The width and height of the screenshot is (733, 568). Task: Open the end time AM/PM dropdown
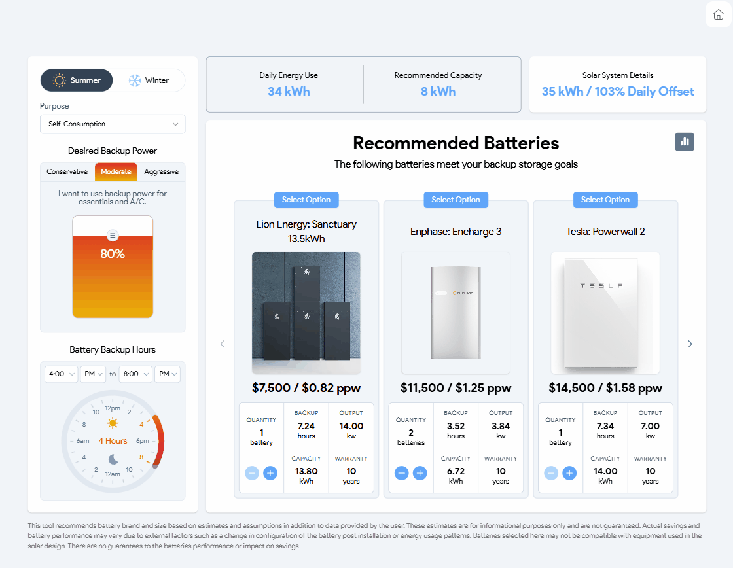click(x=167, y=374)
